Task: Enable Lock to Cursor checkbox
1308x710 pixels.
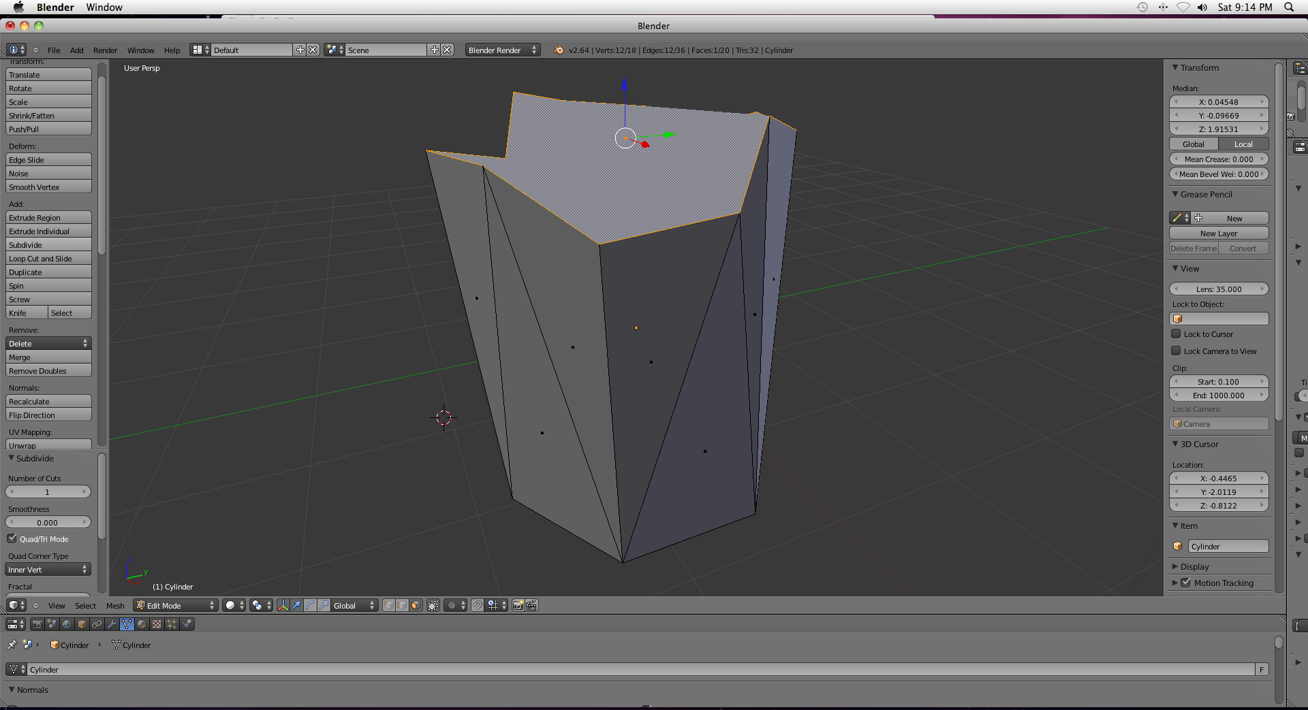Action: 1176,334
